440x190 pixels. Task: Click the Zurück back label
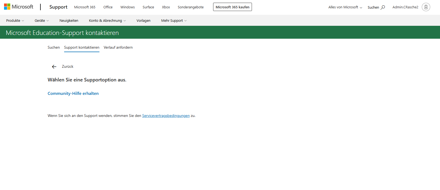click(68, 67)
